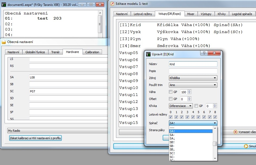Enable the GP checkbox for Váha

tap(170, 92)
